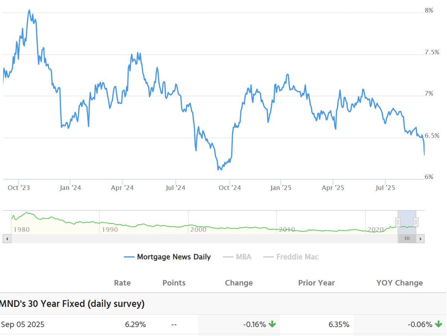Click the left scroll arrow below the navigator
The width and height of the screenshot is (447, 336).
(7, 238)
